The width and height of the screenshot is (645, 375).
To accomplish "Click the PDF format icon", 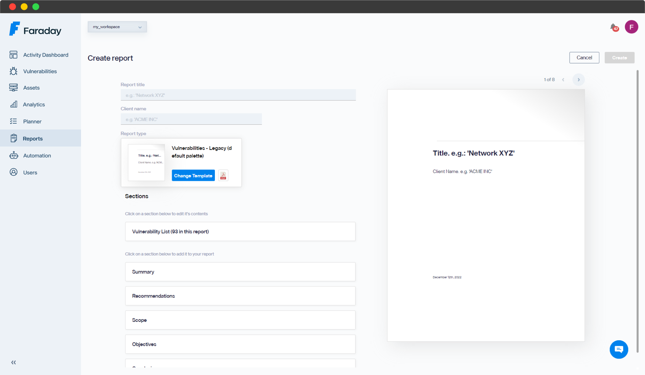I will tap(223, 176).
